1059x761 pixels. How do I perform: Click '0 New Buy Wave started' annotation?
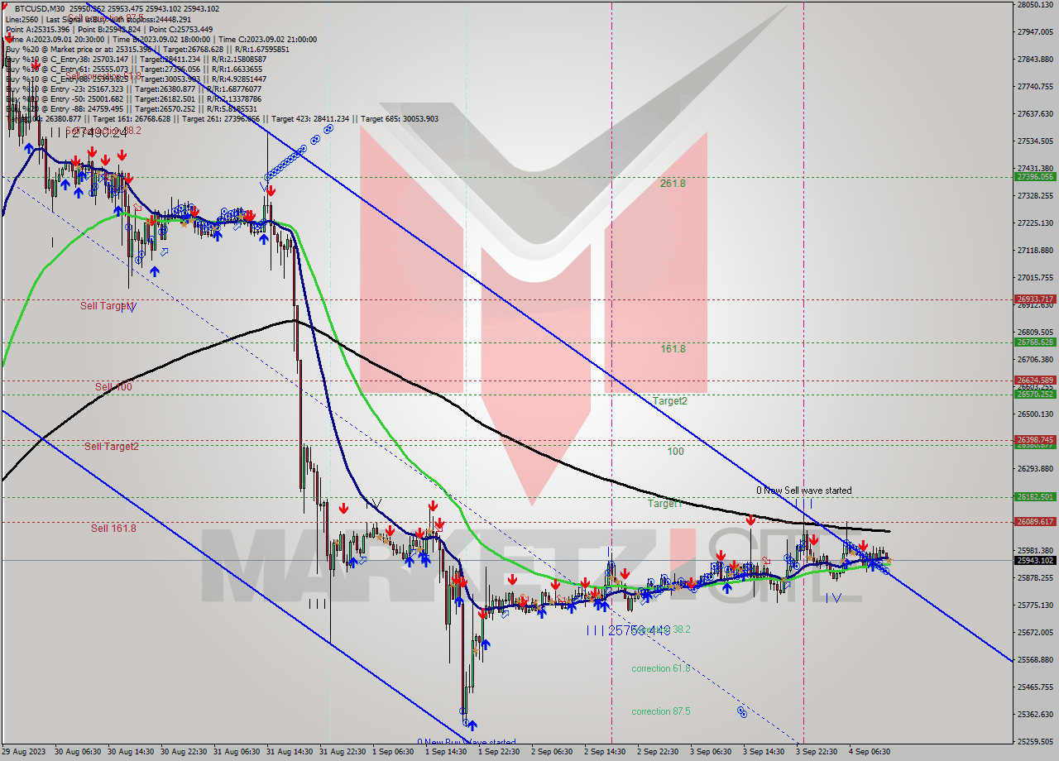coord(467,742)
